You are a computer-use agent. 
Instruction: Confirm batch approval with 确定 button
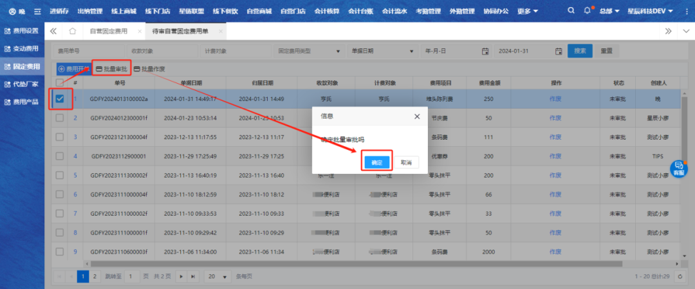[376, 162]
